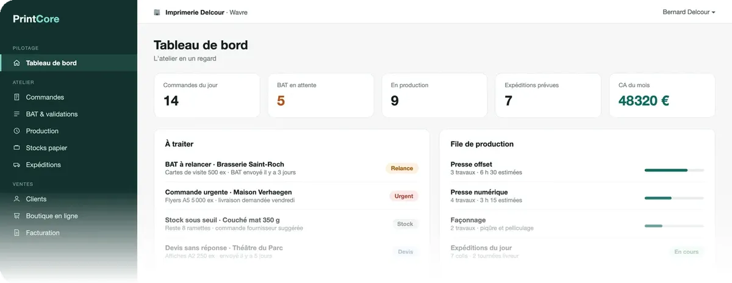Click Presse numérique progress bar
Viewport: 732px width, 283px height.
coord(674,198)
